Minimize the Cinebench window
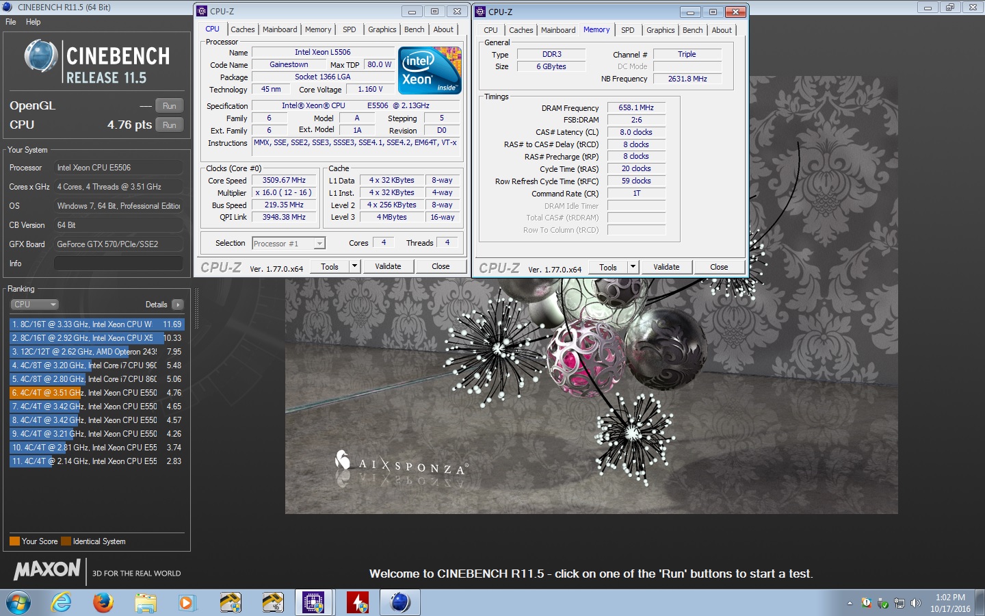This screenshot has width=985, height=616. pyautogui.click(x=928, y=8)
